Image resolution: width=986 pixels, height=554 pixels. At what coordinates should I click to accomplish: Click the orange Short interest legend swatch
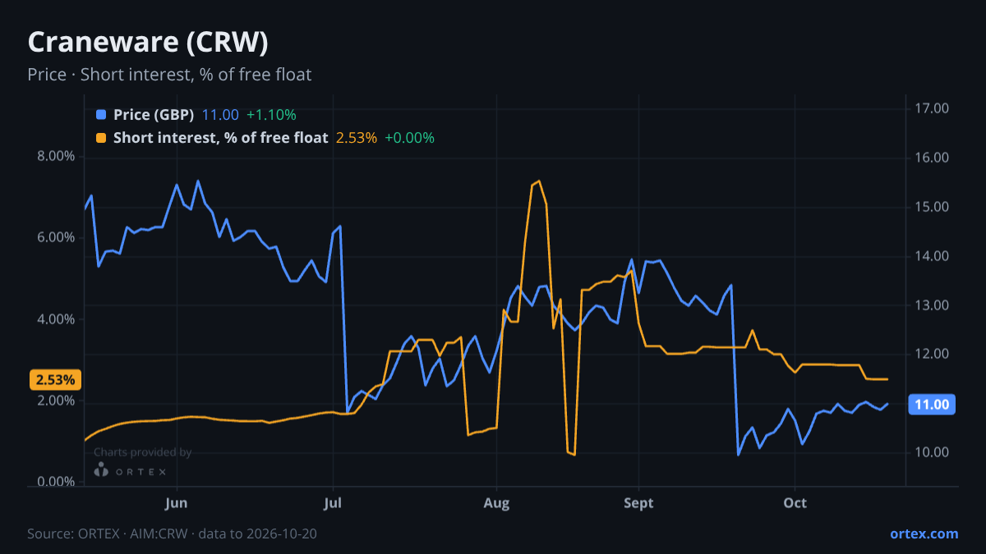coord(101,138)
